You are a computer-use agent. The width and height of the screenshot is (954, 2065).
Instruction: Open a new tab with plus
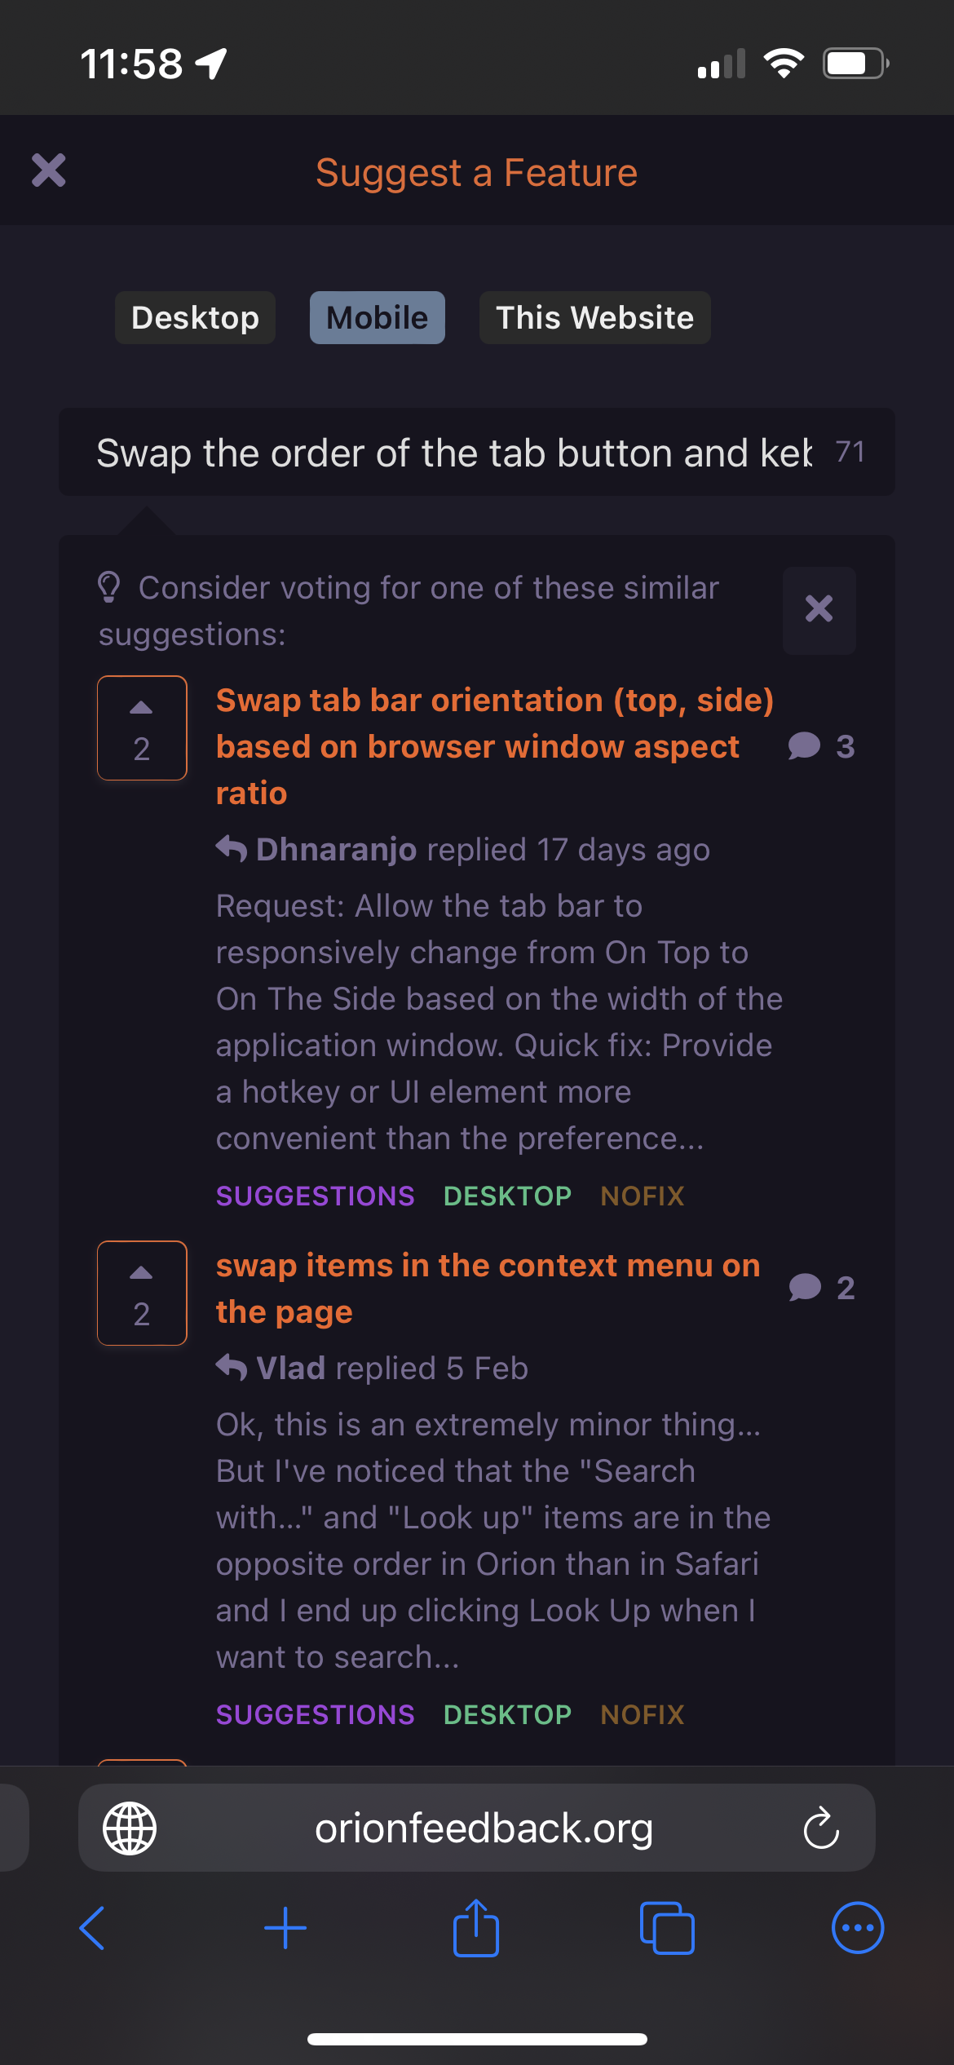tap(285, 1928)
